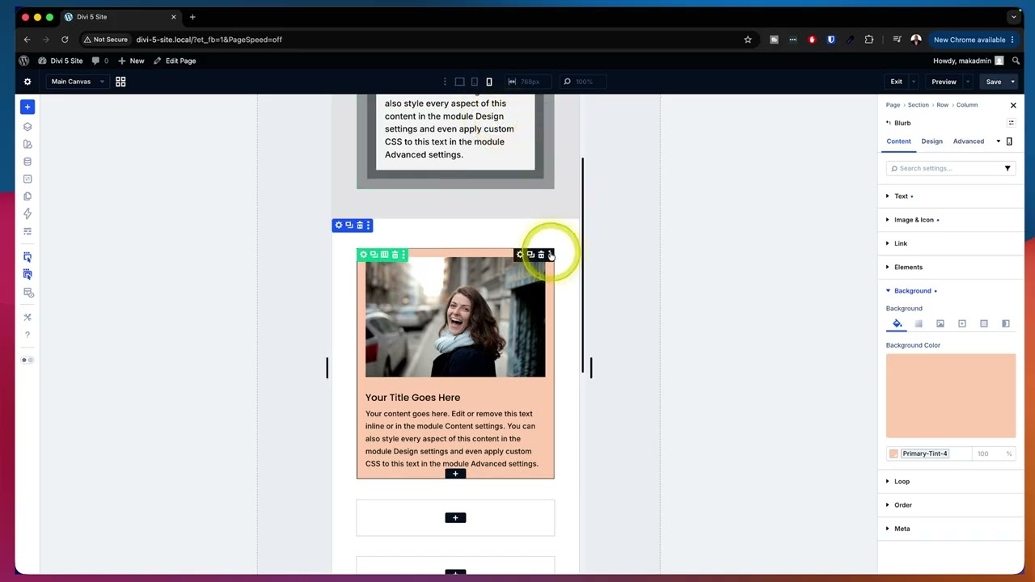Screen dimensions: 1035x582
Task: Click the zoom 100% field
Action: point(584,82)
